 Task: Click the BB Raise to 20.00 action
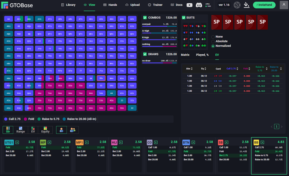269,160
